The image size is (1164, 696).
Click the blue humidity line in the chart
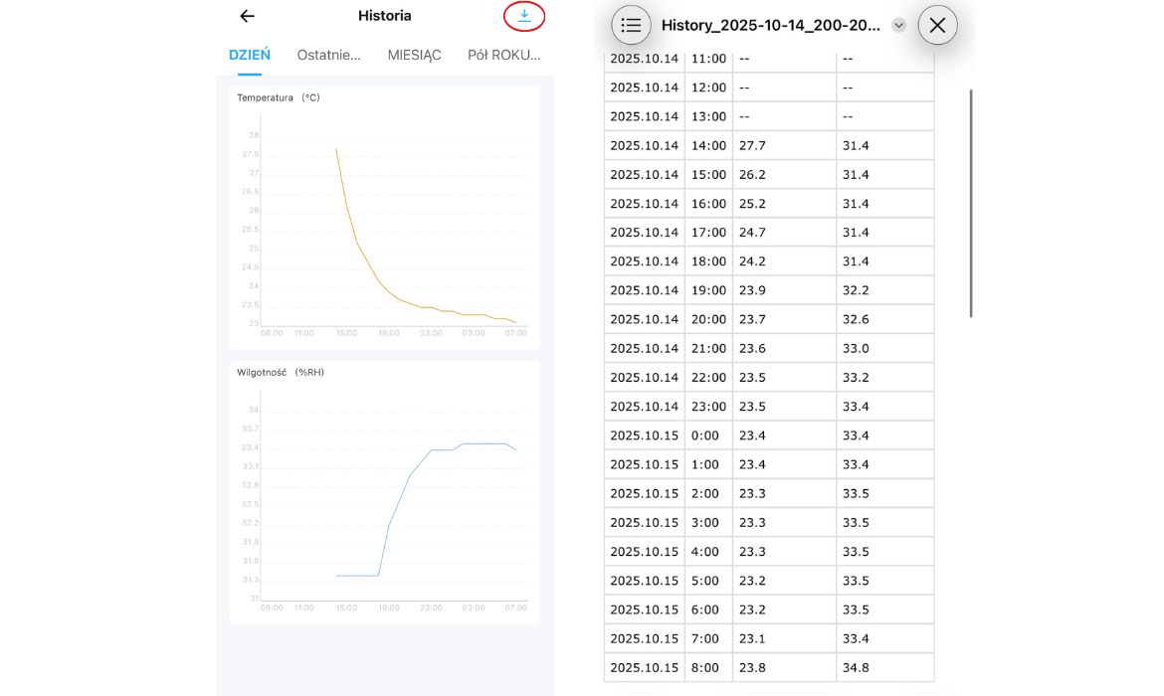pyautogui.click(x=398, y=497)
